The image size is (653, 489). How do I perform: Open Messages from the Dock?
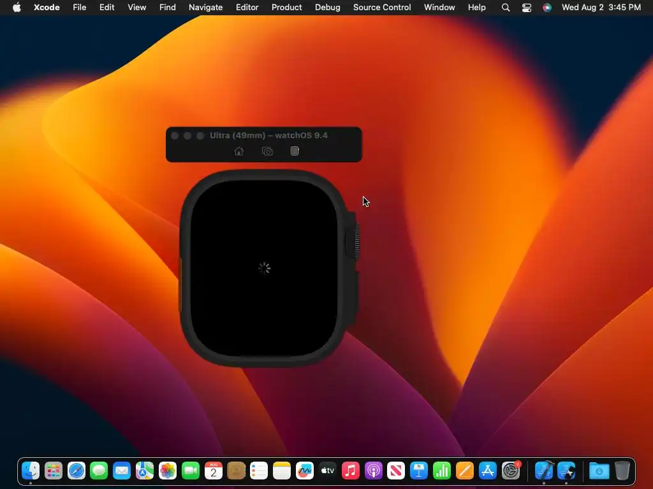(x=99, y=471)
